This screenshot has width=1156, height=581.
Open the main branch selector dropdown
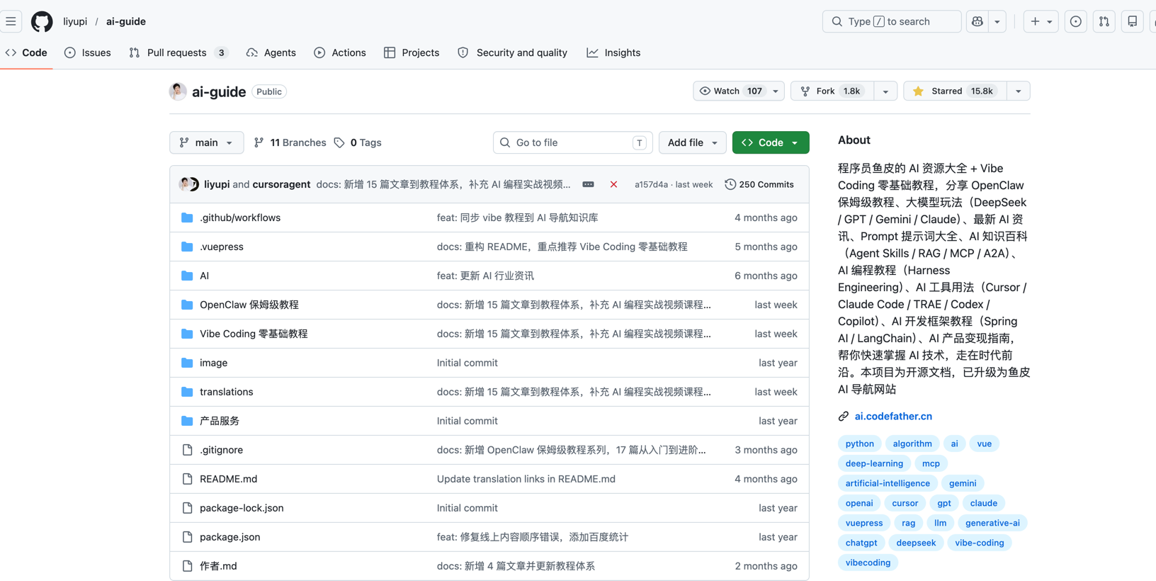206,142
